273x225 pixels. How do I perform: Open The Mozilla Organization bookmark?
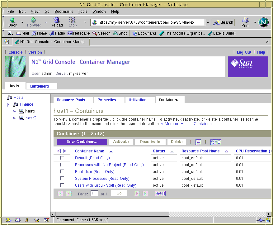coord(182,33)
